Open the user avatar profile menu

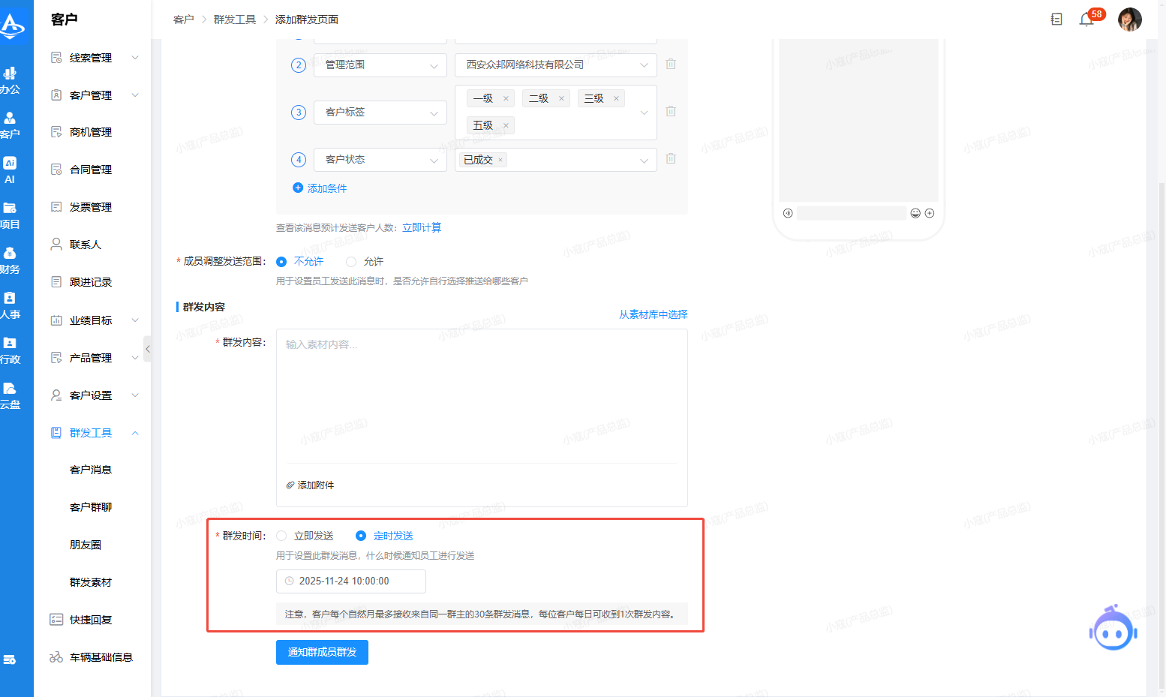tap(1129, 20)
